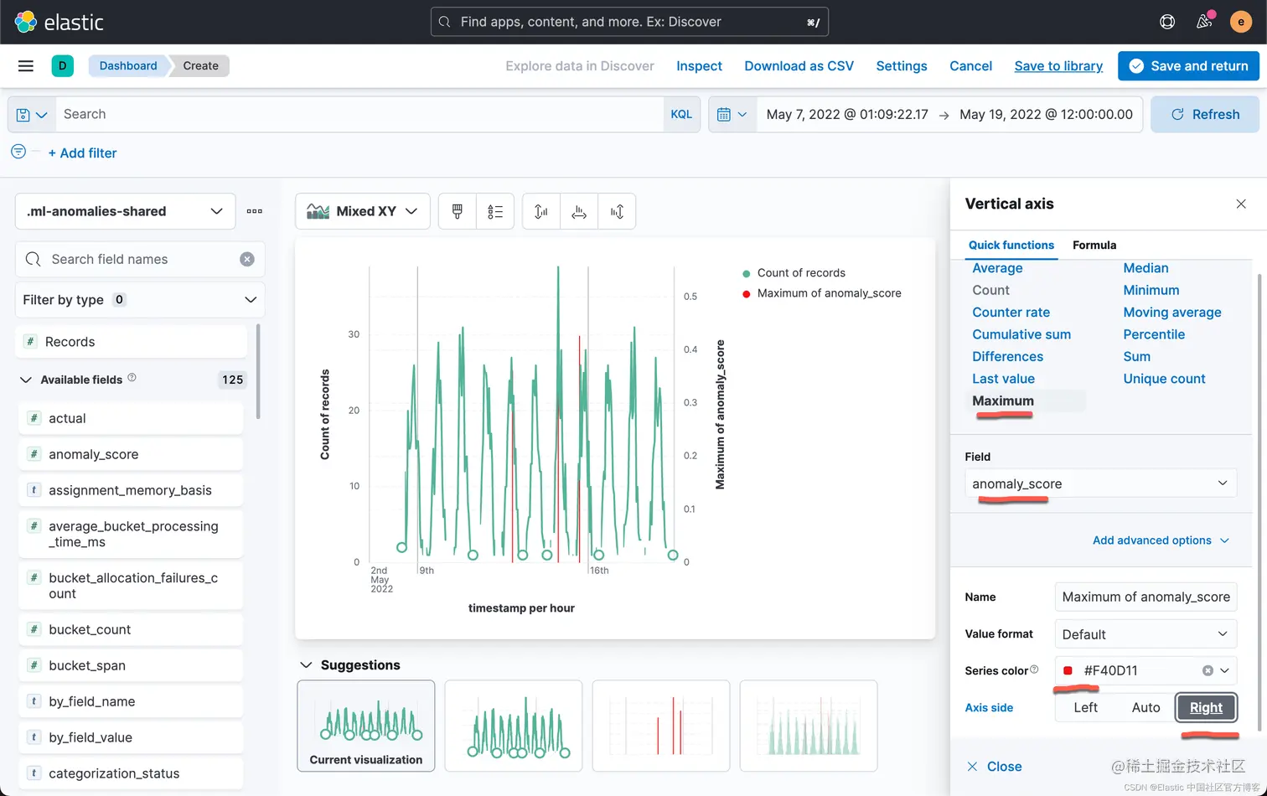Clear the series color value
This screenshot has height=796, width=1267.
tap(1208, 670)
